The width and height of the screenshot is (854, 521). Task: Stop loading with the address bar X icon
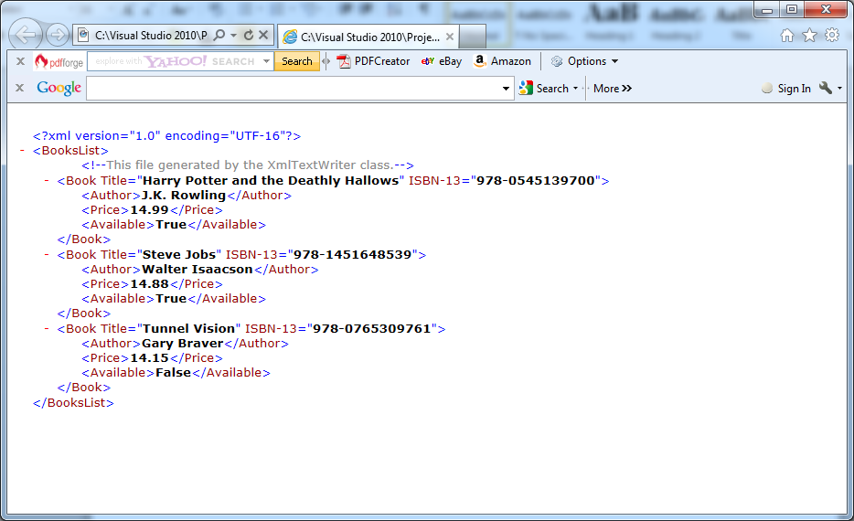click(263, 36)
